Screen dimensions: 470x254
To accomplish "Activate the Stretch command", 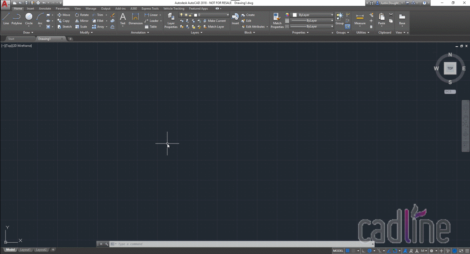I will pos(65,27).
